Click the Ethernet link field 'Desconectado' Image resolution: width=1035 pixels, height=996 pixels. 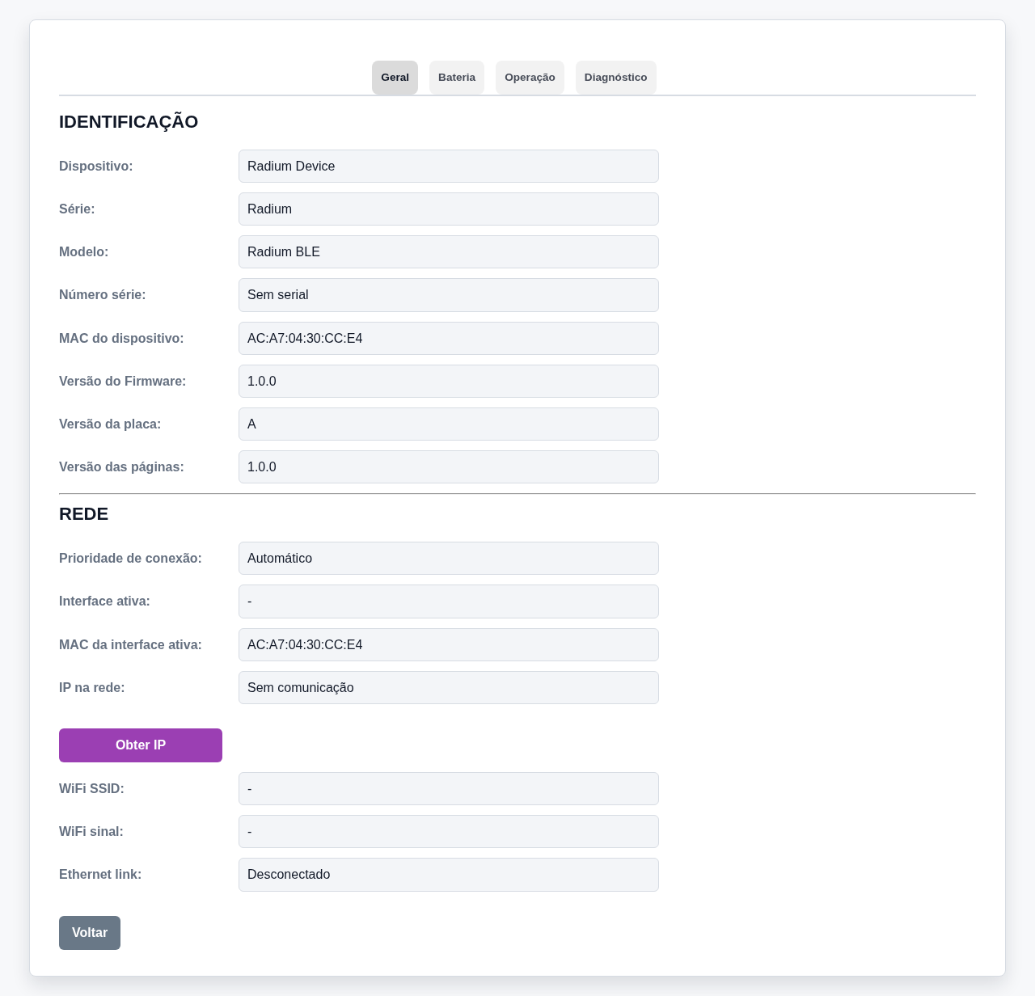(449, 875)
